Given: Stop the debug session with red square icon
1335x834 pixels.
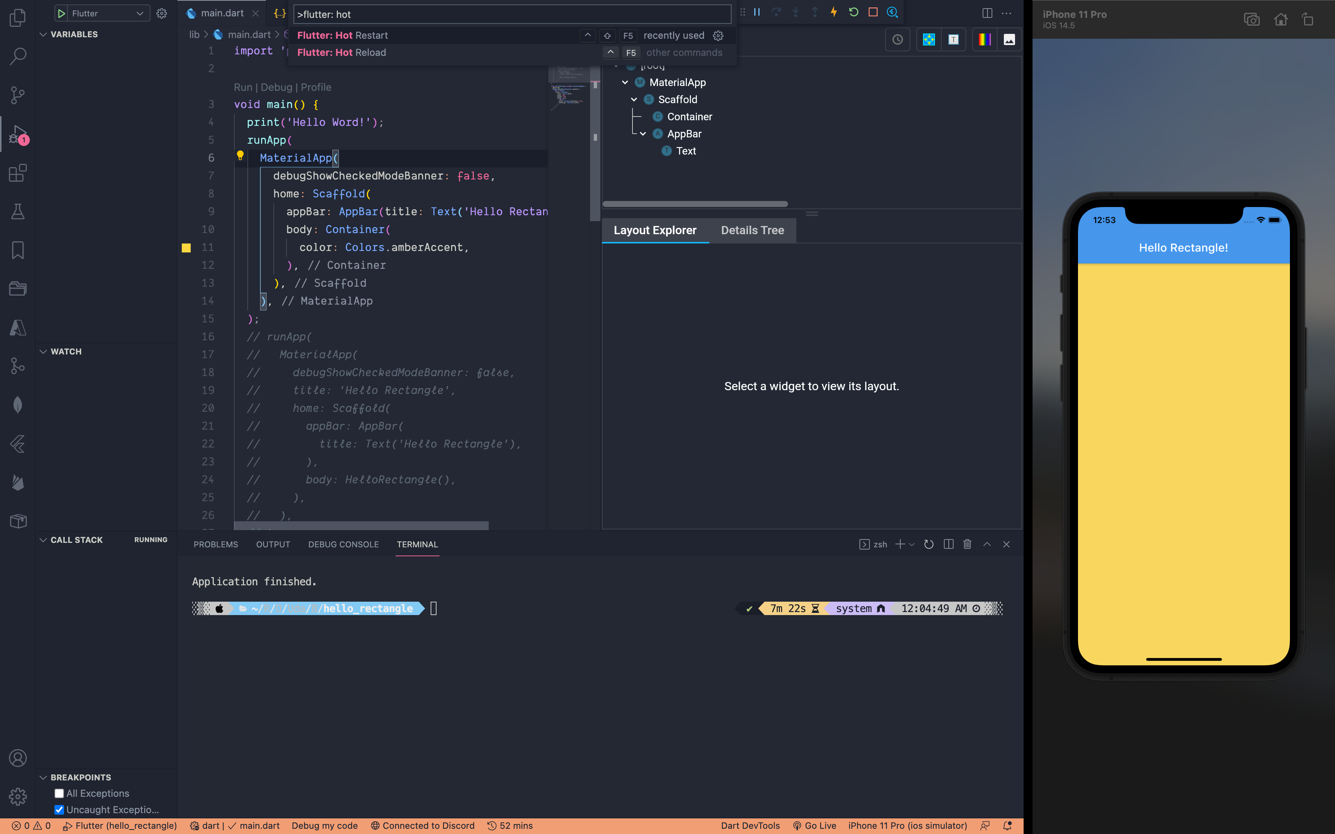Looking at the screenshot, I should pos(873,12).
